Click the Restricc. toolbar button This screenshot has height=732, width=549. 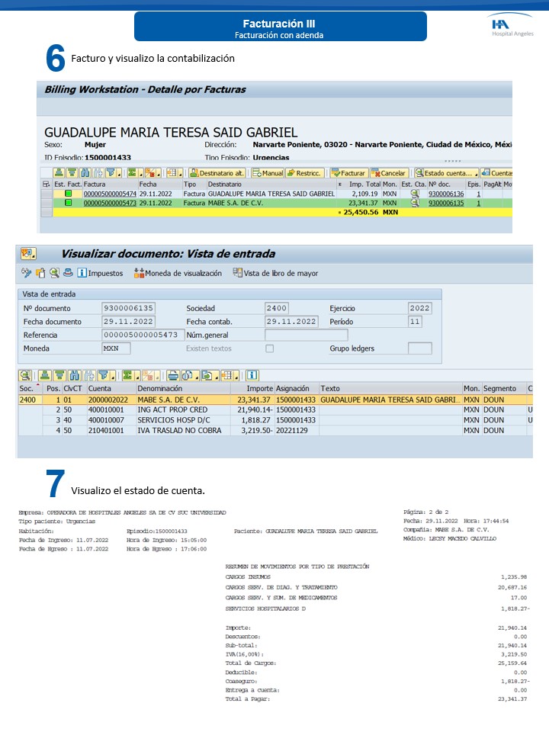pos(305,173)
